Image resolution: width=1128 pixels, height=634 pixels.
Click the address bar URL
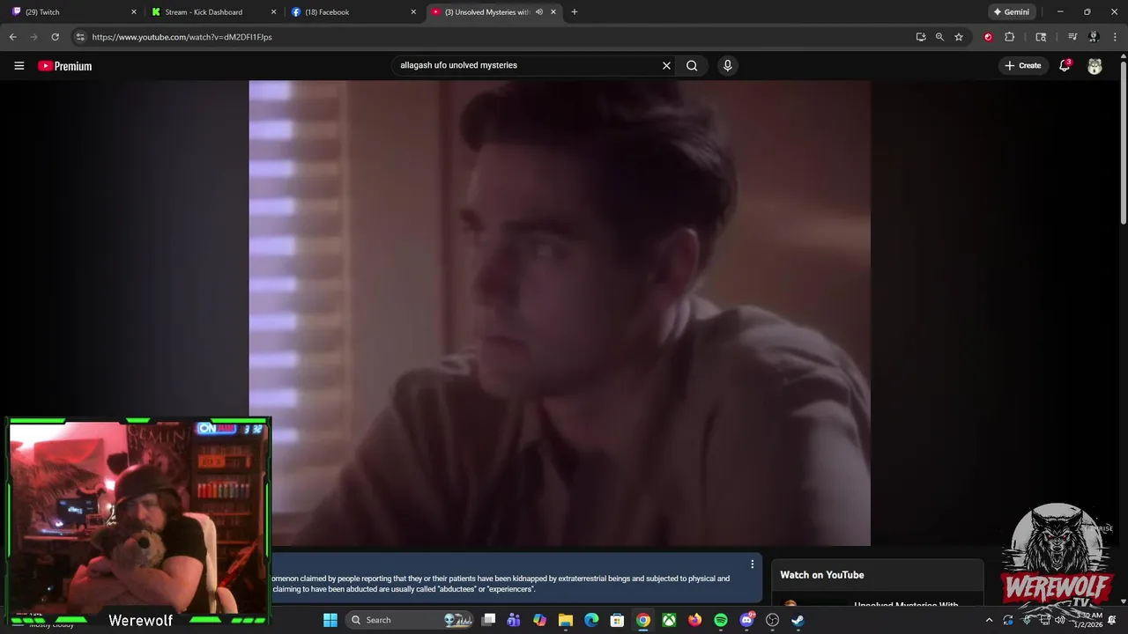(x=182, y=37)
